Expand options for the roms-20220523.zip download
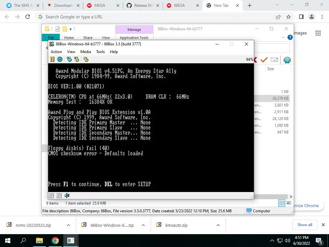This screenshot has width=329, height=247. 68,225
